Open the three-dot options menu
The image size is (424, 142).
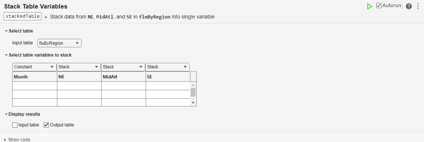point(418,6)
